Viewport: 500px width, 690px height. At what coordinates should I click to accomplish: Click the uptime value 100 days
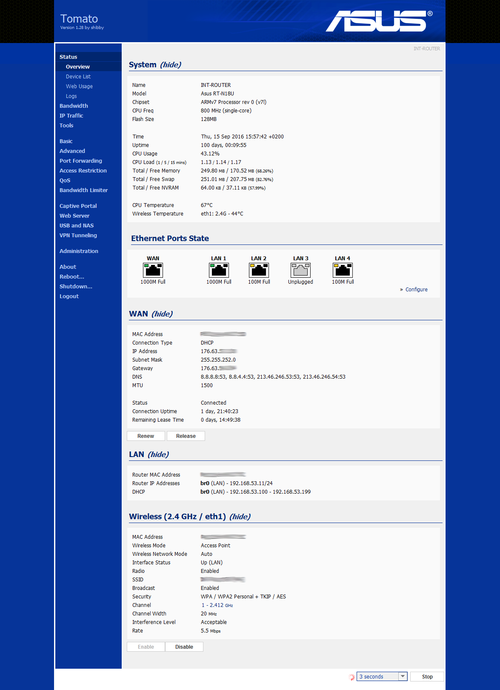click(x=224, y=145)
